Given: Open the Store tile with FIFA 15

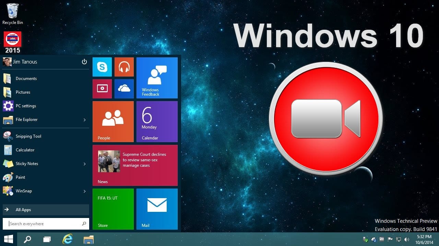Looking at the screenshot, I should click(113, 209).
